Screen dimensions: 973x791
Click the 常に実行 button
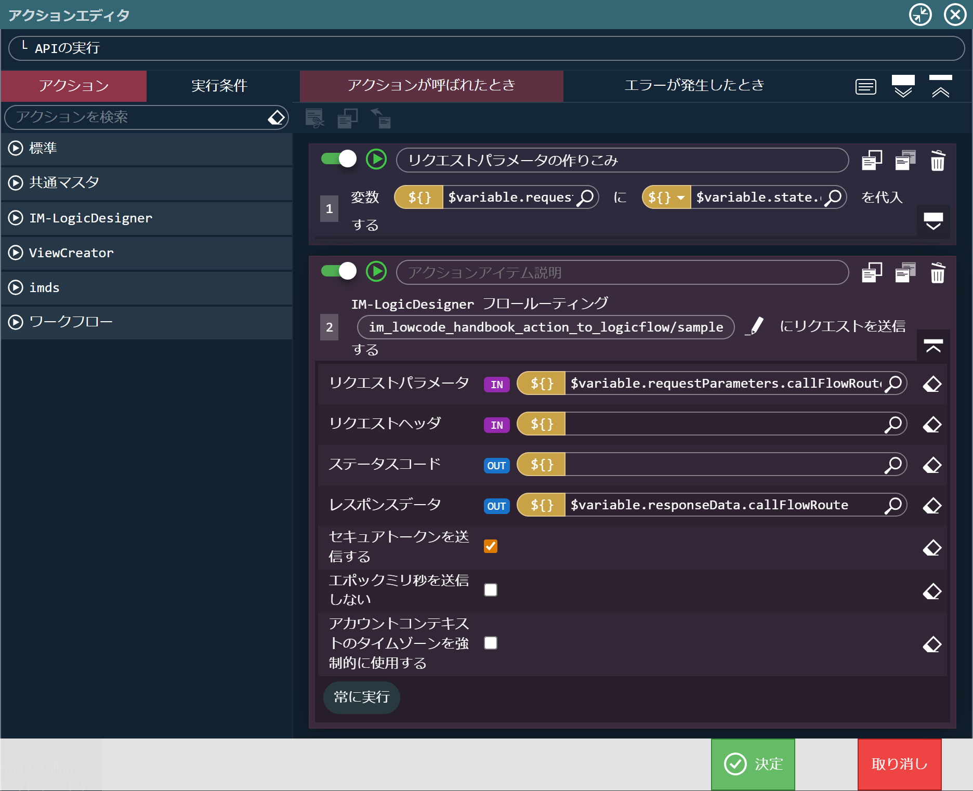pyautogui.click(x=362, y=697)
